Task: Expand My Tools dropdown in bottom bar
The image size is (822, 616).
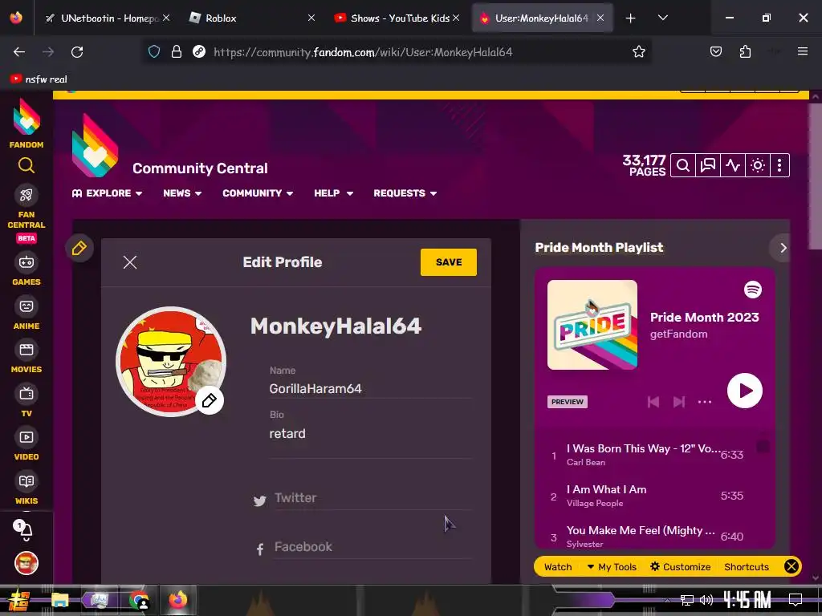Action: [612, 567]
